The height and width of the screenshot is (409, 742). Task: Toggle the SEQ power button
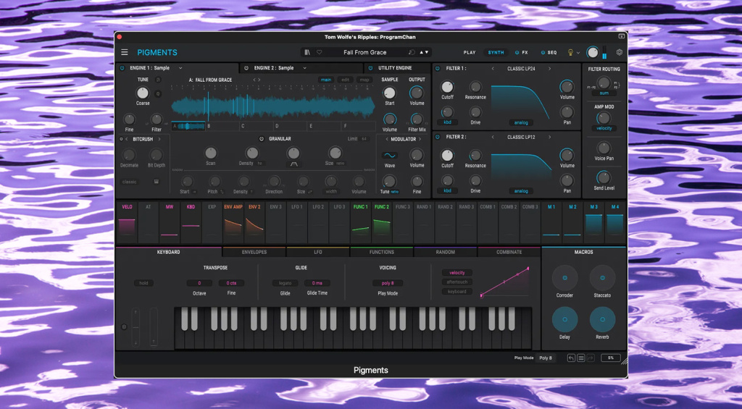pos(543,53)
